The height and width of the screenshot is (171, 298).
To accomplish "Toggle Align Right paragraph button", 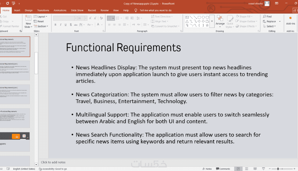I will point(119,25).
